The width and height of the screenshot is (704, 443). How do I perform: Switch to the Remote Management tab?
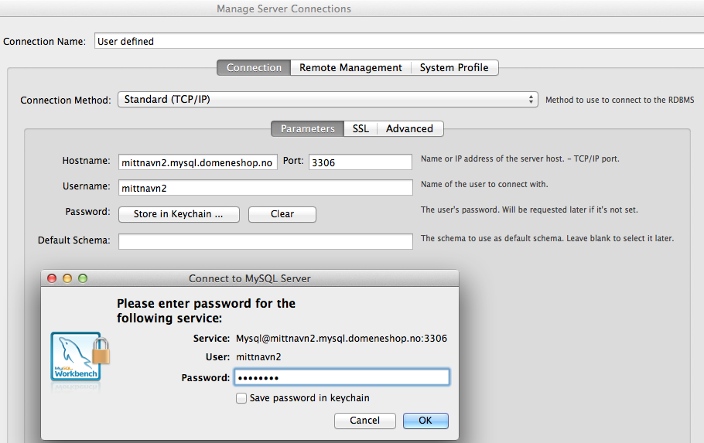click(x=350, y=68)
